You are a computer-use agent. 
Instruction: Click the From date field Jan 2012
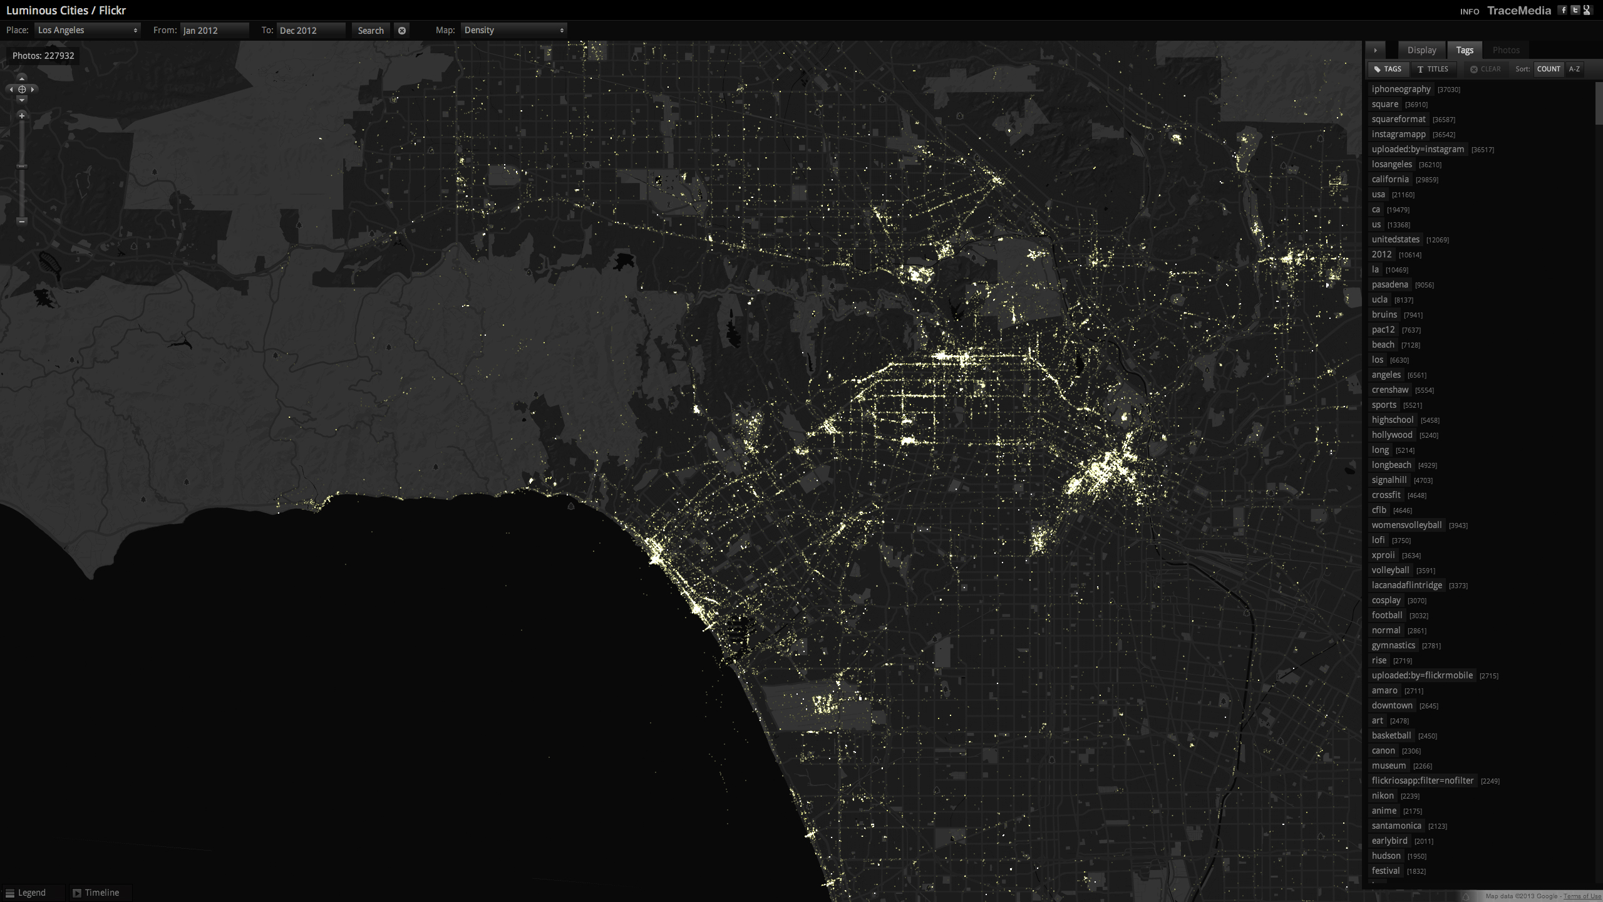pos(214,30)
